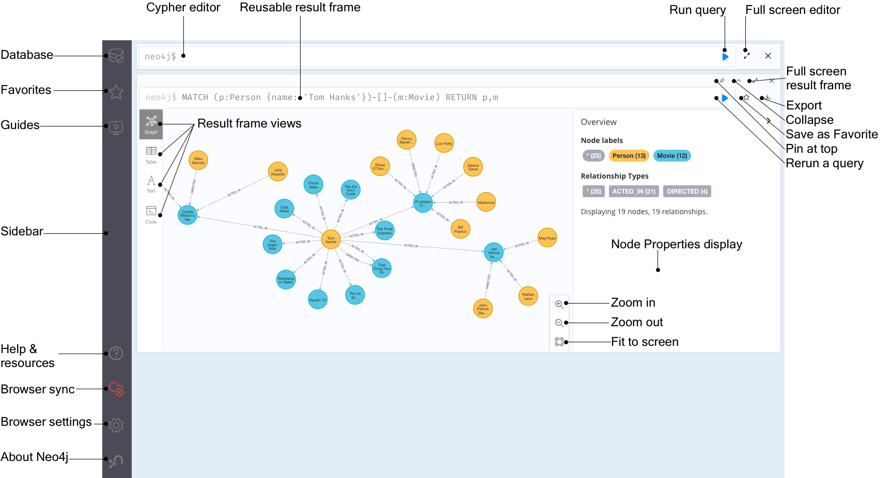The width and height of the screenshot is (892, 478).
Task: Collapse the Overview panel using right chevron
Action: [769, 121]
